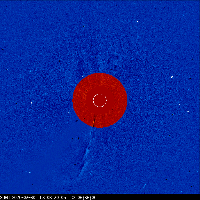Click the small diagonal bright streak just above the caption bar
This screenshot has height=200, width=200.
(x=145, y=186)
